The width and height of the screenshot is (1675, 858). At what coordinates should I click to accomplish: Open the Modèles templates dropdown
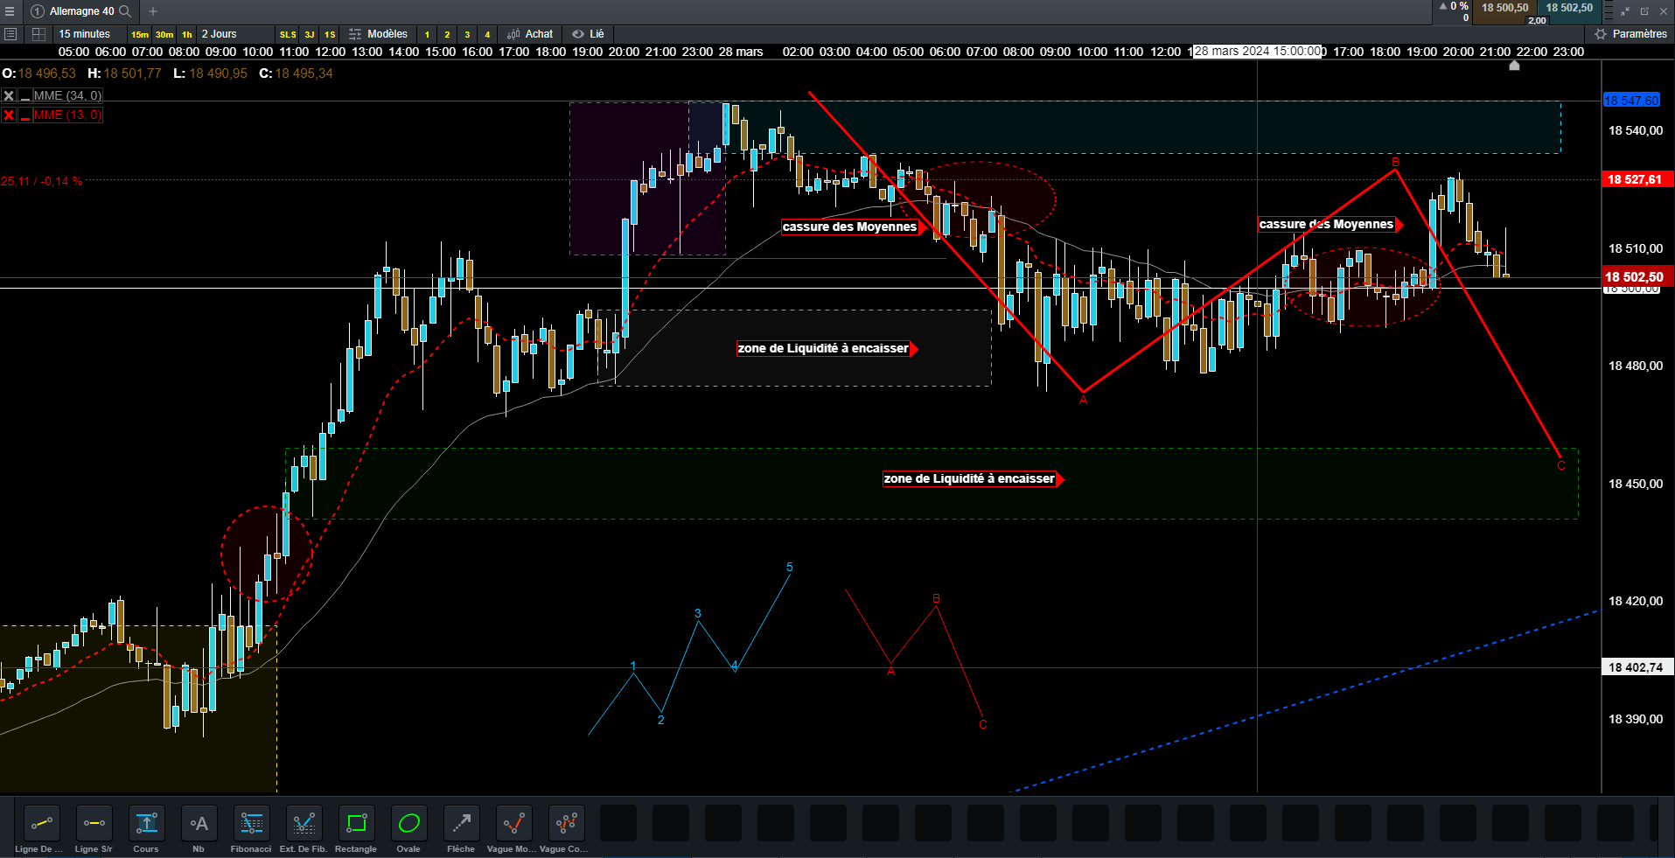(379, 34)
